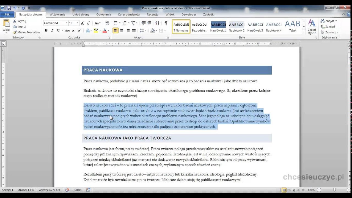The height and width of the screenshot is (198, 352).
Task: Activate Malarz formatów format painter
Action: point(26,32)
